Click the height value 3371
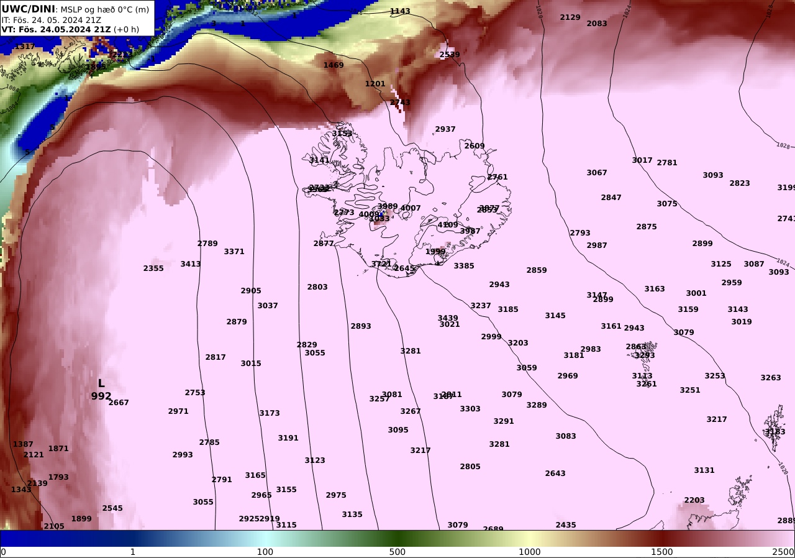 pos(234,252)
